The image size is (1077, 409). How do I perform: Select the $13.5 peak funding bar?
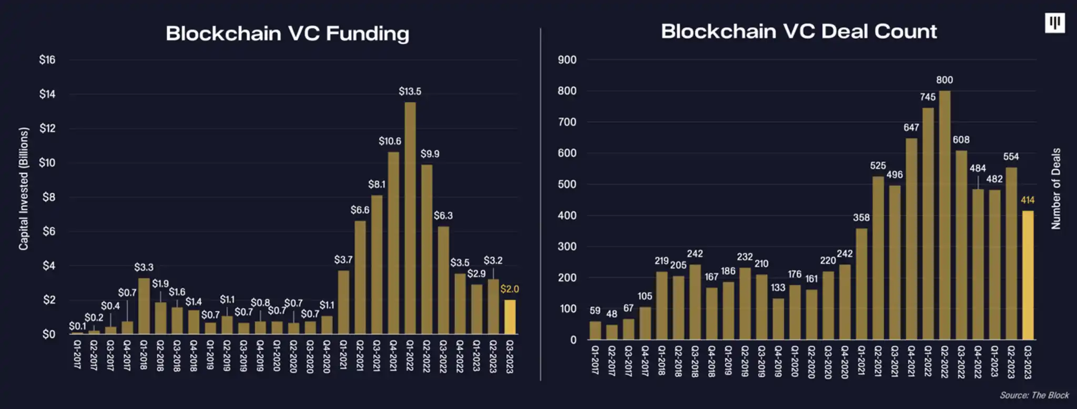410,218
